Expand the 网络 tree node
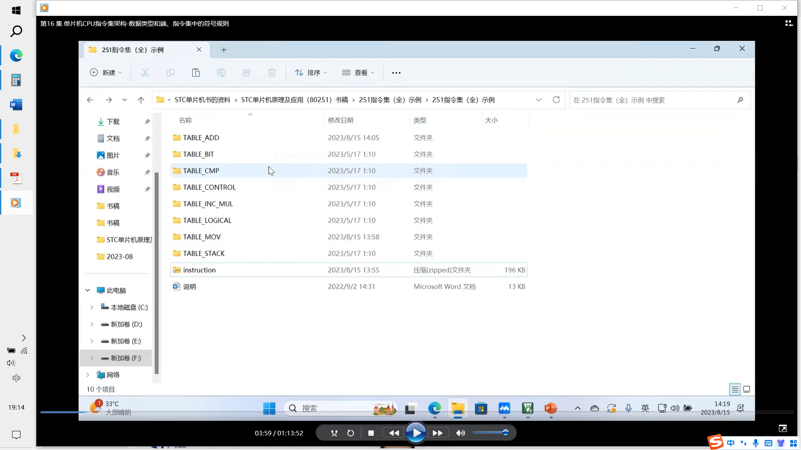This screenshot has width=801, height=450. 88,375
